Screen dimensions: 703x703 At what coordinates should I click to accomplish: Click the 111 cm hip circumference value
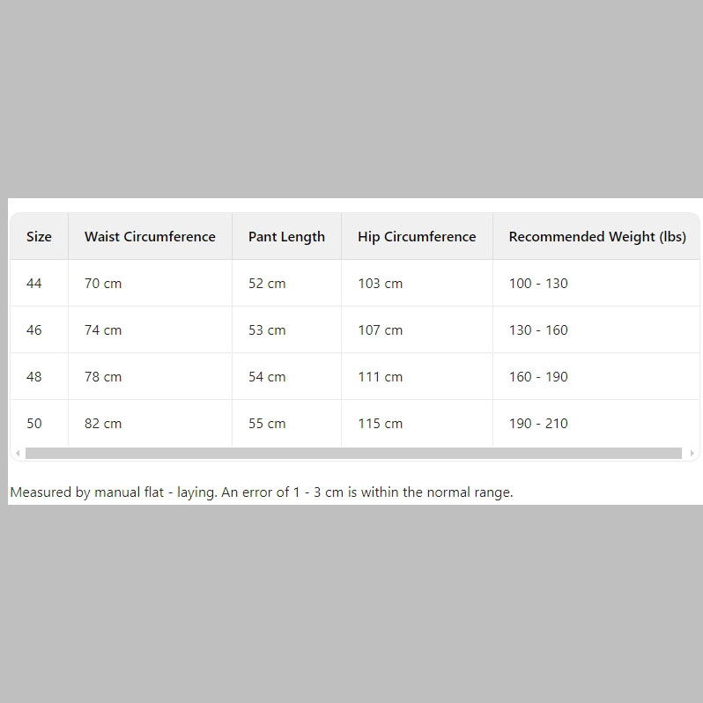pos(380,377)
